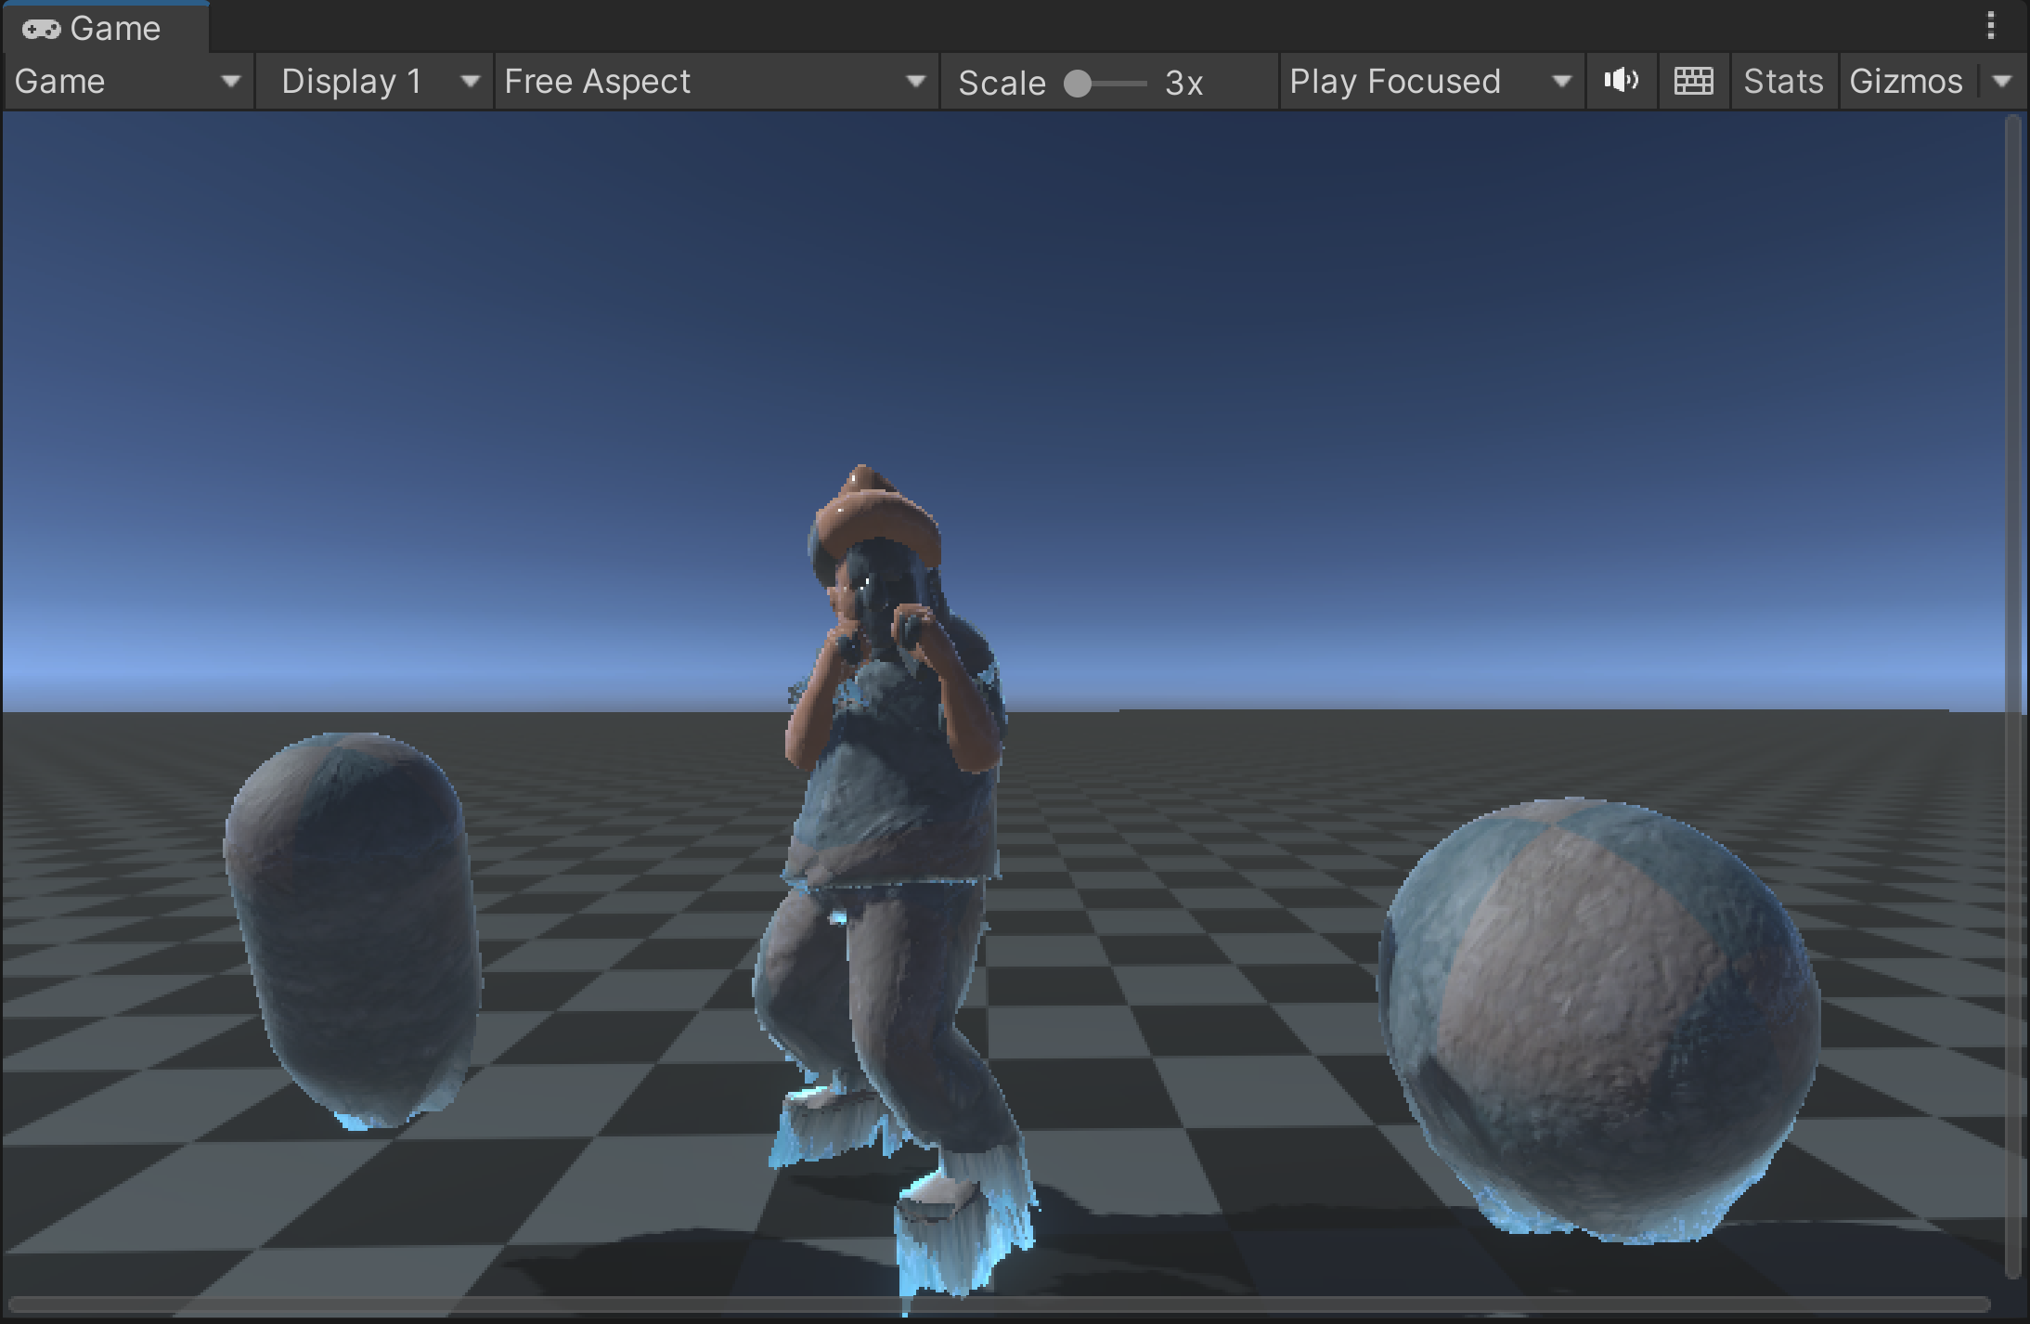Open the Display 1 dropdown

(375, 82)
